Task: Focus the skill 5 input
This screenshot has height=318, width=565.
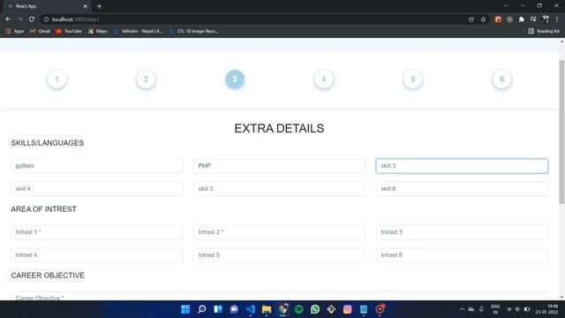Action: click(x=279, y=189)
